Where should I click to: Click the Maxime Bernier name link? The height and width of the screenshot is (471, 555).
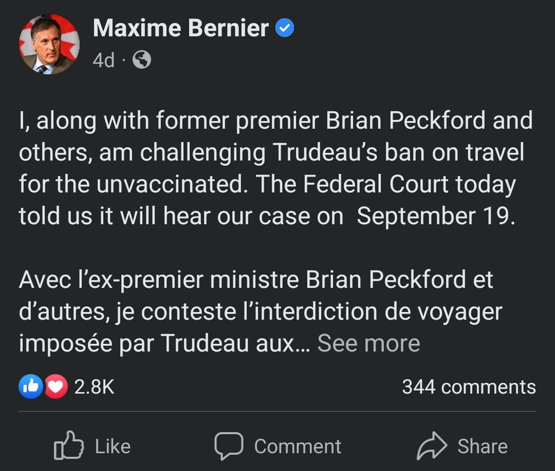pos(180,28)
